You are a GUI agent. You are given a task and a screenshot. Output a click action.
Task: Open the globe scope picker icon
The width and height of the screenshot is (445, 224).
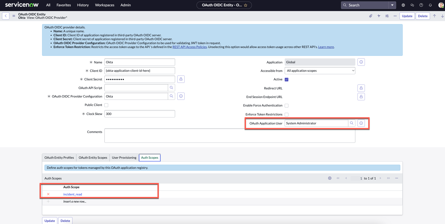pos(403,5)
